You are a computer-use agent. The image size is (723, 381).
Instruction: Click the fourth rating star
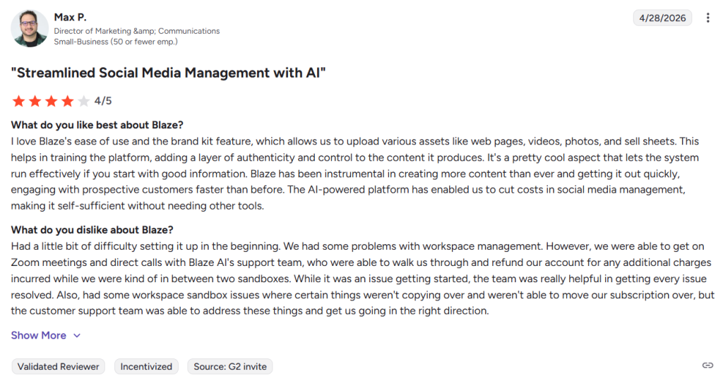tap(67, 101)
